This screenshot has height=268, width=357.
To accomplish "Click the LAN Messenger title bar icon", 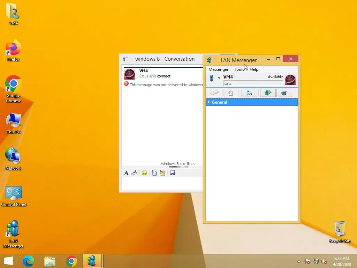I will tap(209, 60).
